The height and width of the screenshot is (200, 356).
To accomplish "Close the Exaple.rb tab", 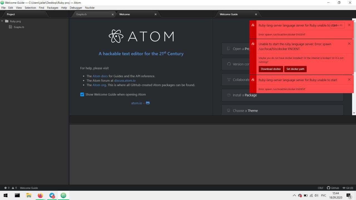I will click(x=113, y=14).
